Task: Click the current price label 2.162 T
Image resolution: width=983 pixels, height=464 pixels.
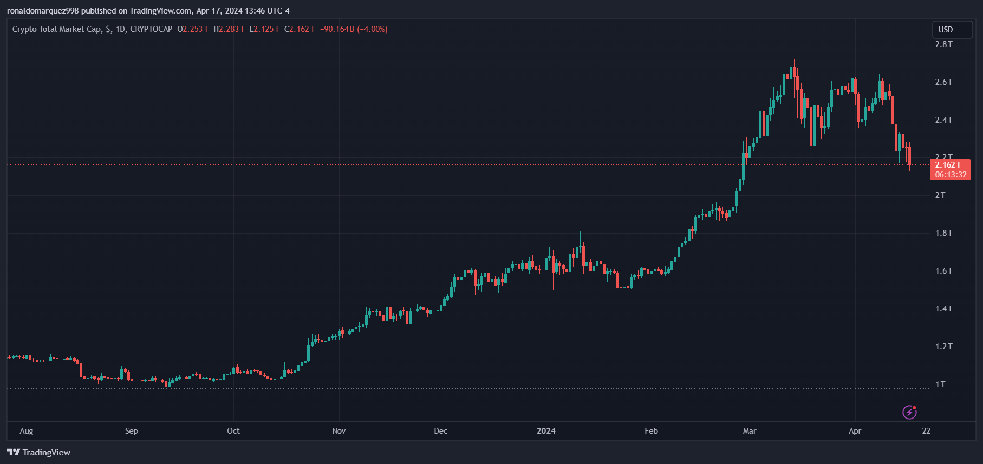Action: pos(948,165)
